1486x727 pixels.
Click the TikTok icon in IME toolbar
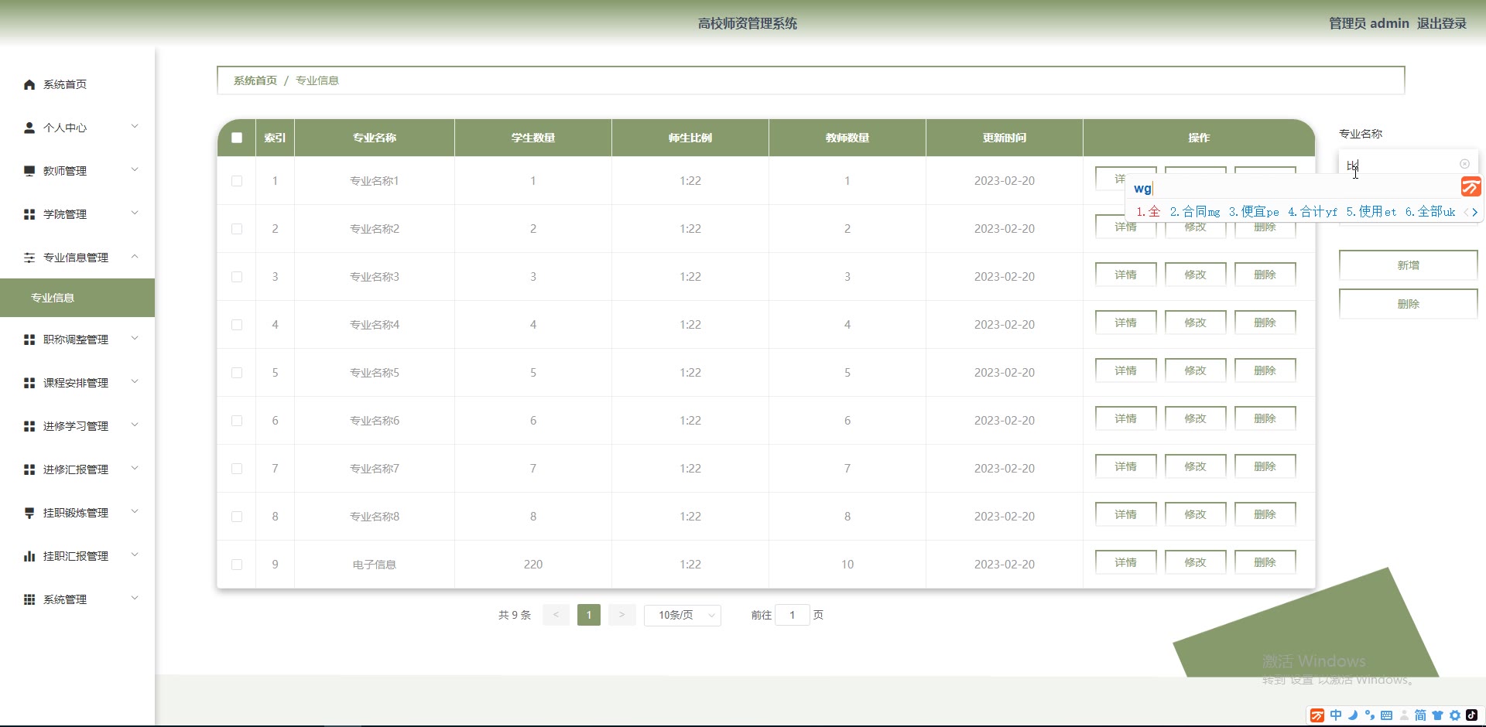(x=1471, y=715)
